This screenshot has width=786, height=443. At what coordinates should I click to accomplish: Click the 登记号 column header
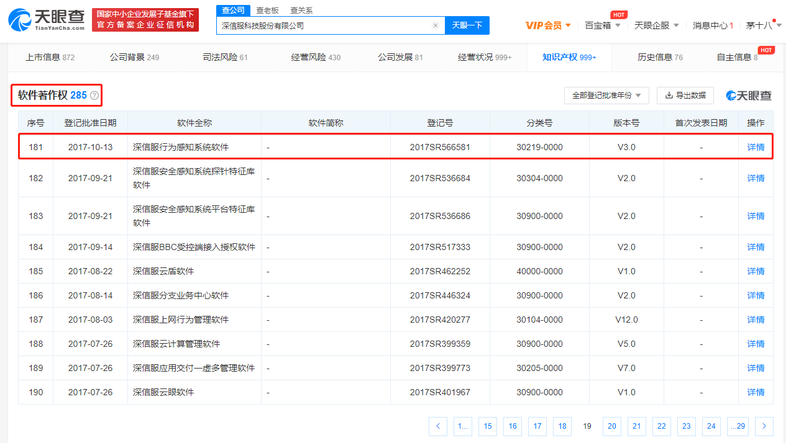click(x=440, y=123)
